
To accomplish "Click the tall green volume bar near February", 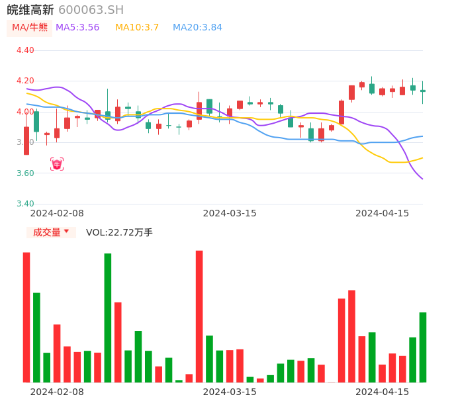I will coord(107,318).
